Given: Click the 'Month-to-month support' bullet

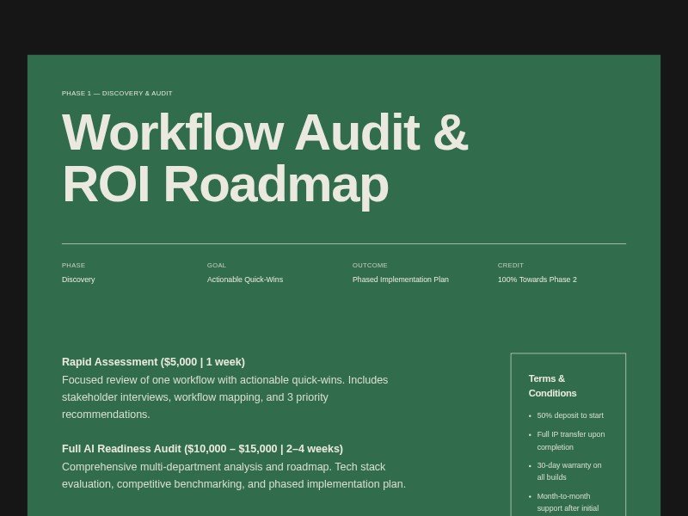Looking at the screenshot, I should (568, 502).
